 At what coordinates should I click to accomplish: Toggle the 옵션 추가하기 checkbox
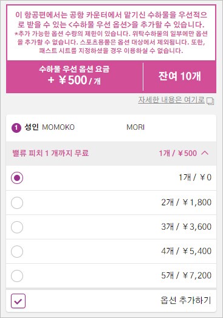(18, 301)
